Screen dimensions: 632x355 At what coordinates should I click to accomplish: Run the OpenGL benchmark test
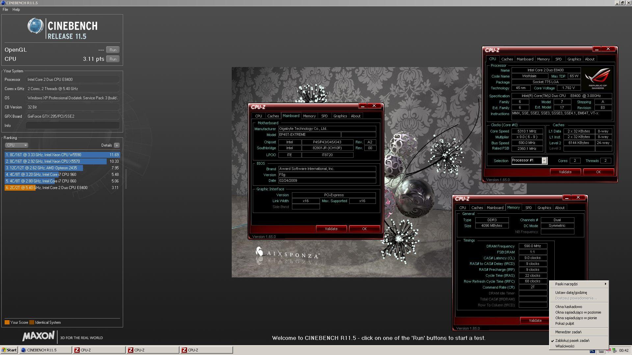coord(113,50)
